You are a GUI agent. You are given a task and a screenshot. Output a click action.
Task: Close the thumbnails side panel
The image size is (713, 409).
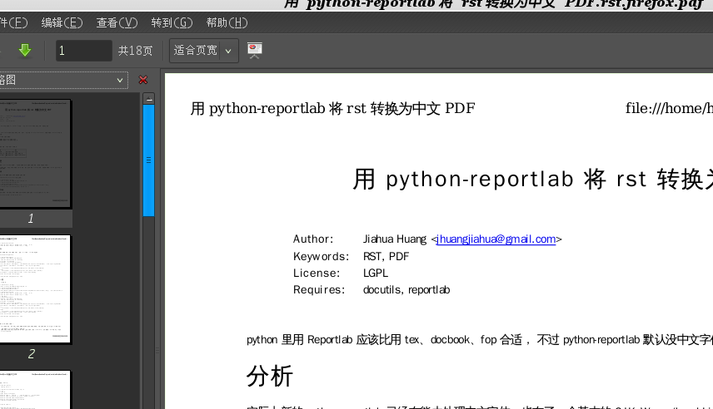[143, 80]
